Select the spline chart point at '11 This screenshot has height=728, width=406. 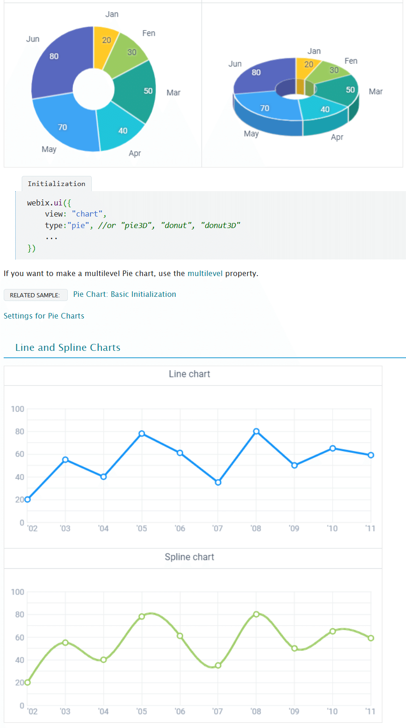[x=370, y=638]
